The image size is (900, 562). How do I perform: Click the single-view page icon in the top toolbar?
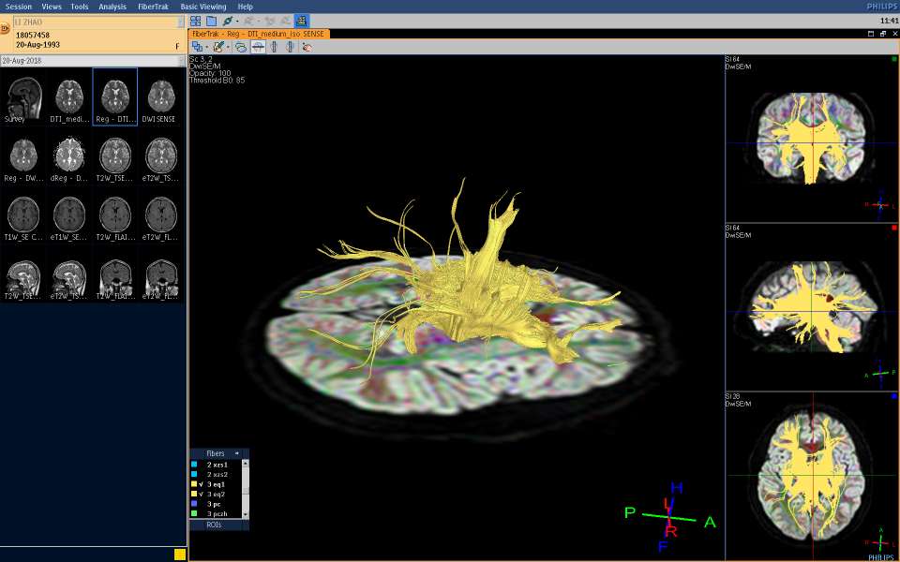[x=211, y=22]
